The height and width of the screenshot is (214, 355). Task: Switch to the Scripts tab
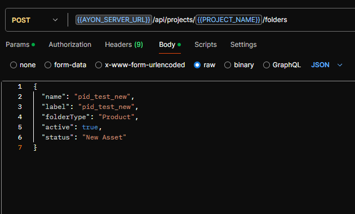coord(206,45)
